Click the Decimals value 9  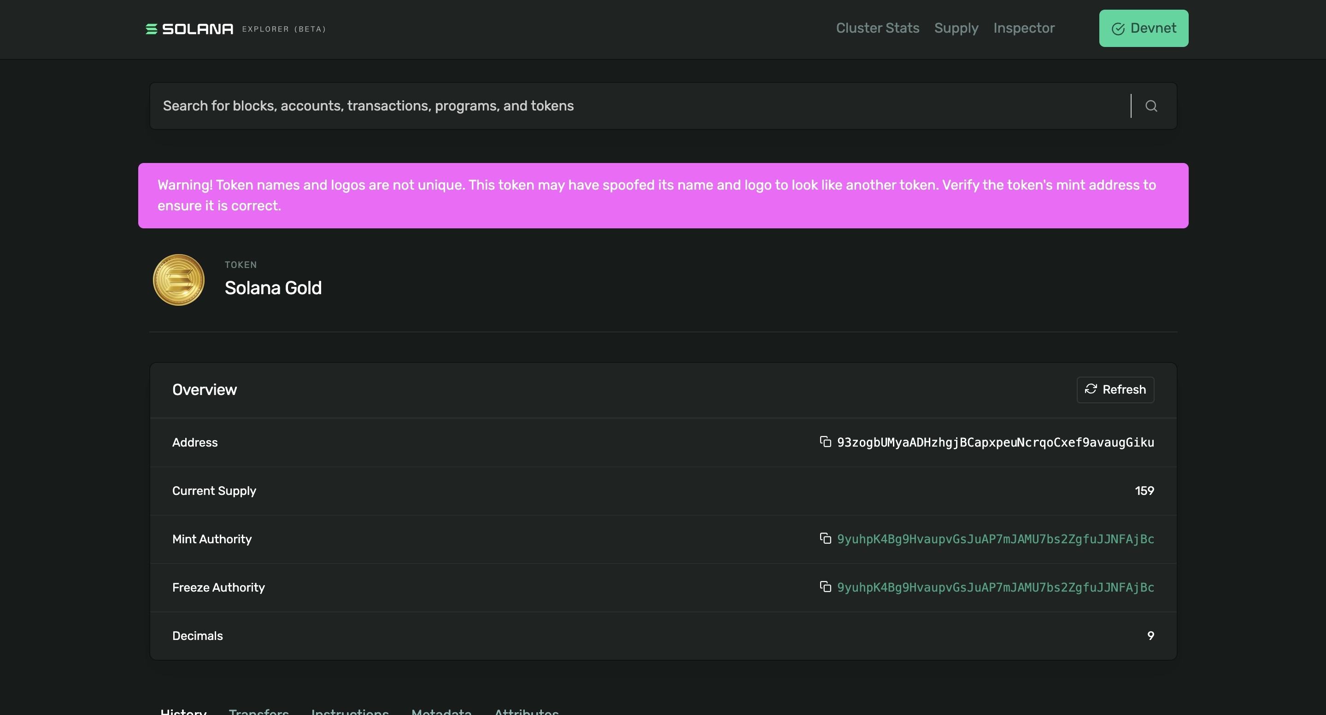(x=1150, y=636)
